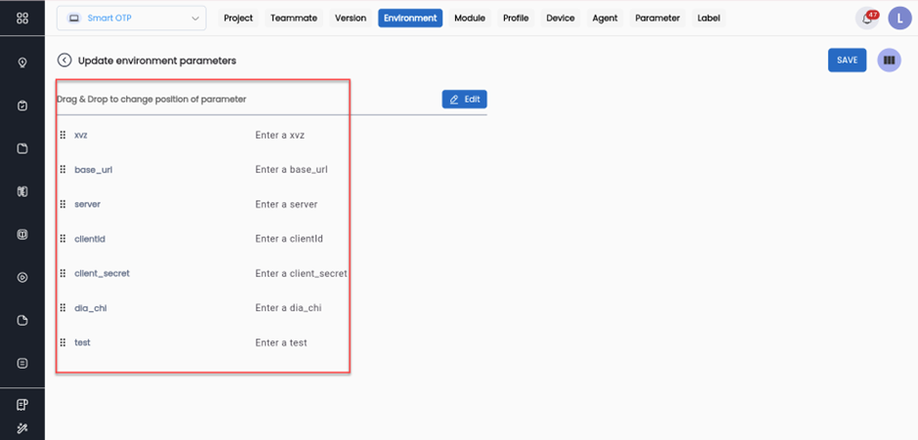This screenshot has height=440, width=918.
Task: Click the back arrow beside Update environment parameters
Action: tap(64, 60)
